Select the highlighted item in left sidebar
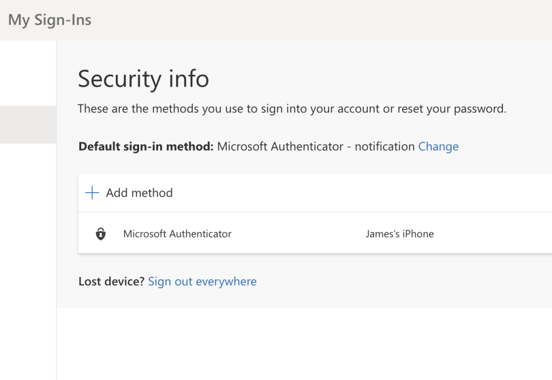The height and width of the screenshot is (380, 552). (x=28, y=124)
